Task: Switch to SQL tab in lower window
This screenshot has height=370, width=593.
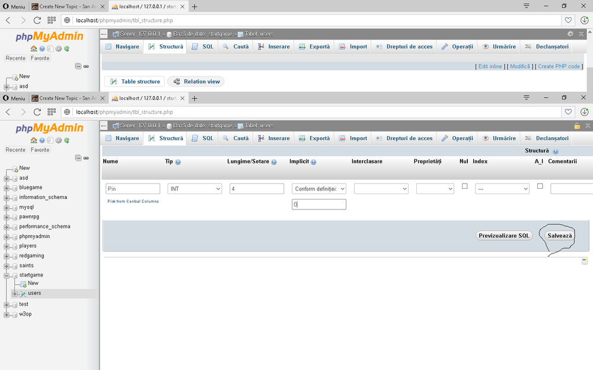Action: point(202,138)
